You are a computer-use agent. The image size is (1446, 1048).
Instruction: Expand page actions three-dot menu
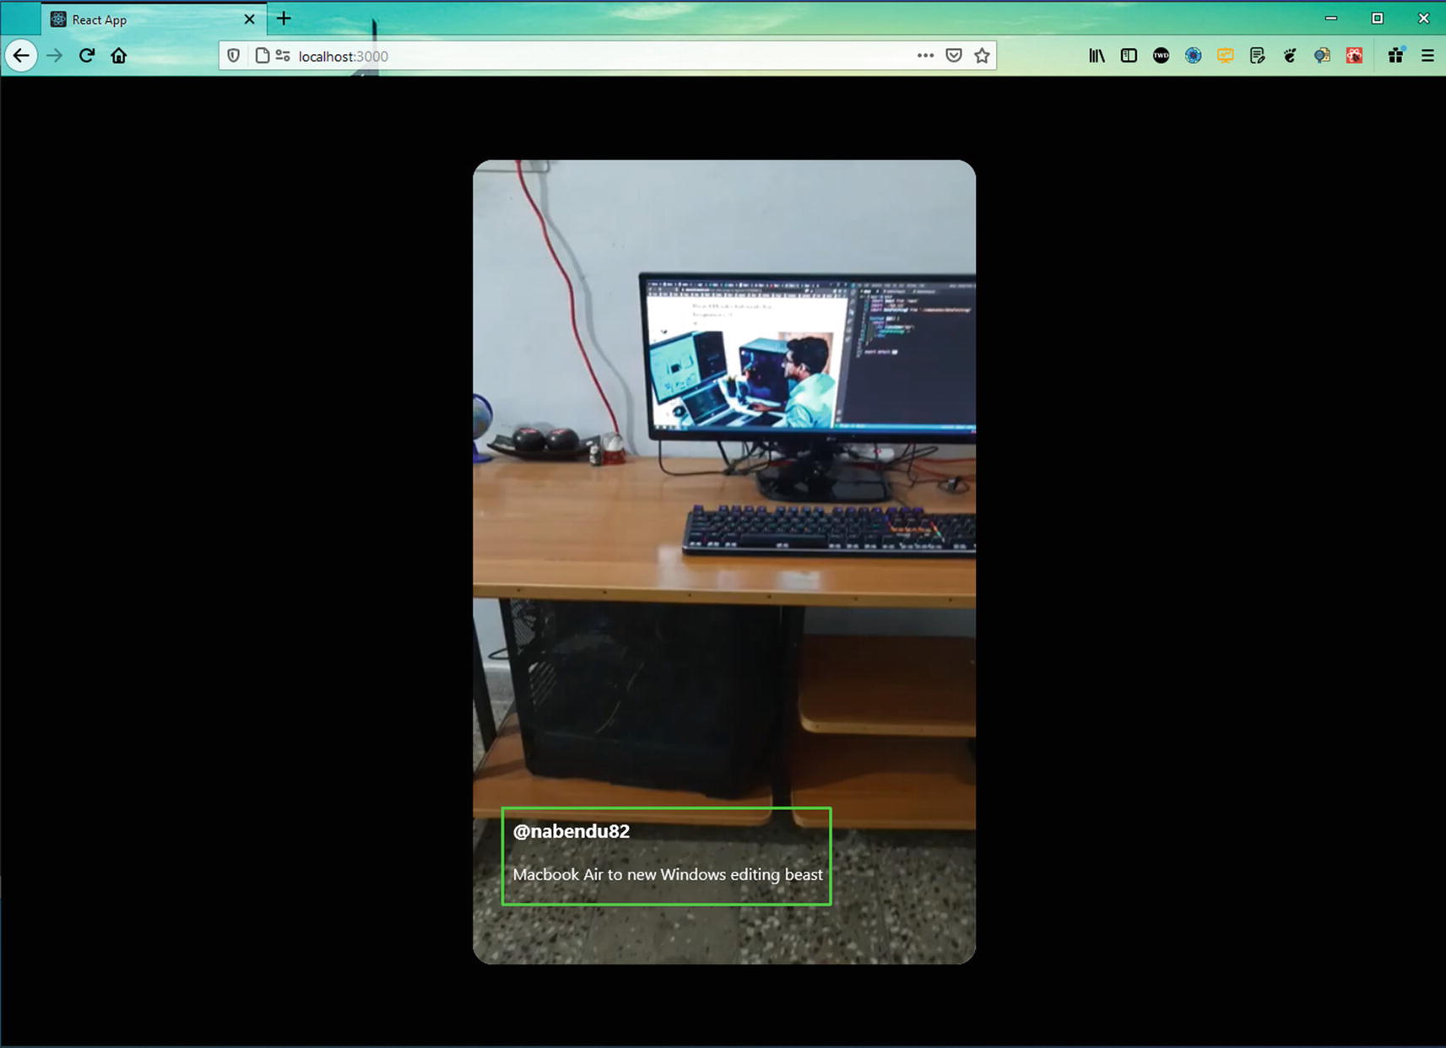pos(925,56)
